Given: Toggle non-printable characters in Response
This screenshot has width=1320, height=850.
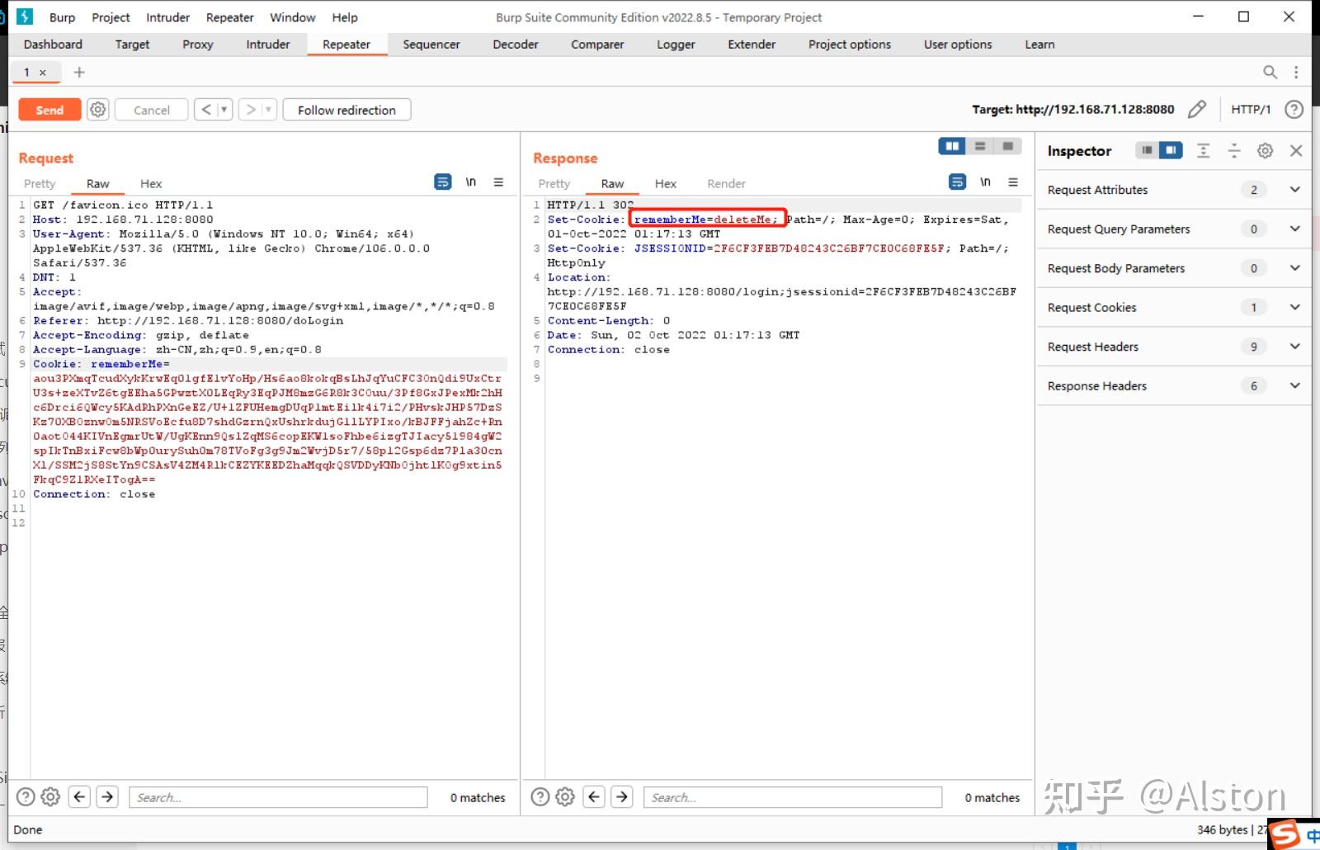Looking at the screenshot, I should pyautogui.click(x=985, y=182).
